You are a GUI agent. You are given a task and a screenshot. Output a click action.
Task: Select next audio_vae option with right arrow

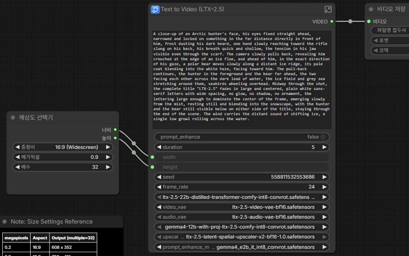tap(324, 217)
